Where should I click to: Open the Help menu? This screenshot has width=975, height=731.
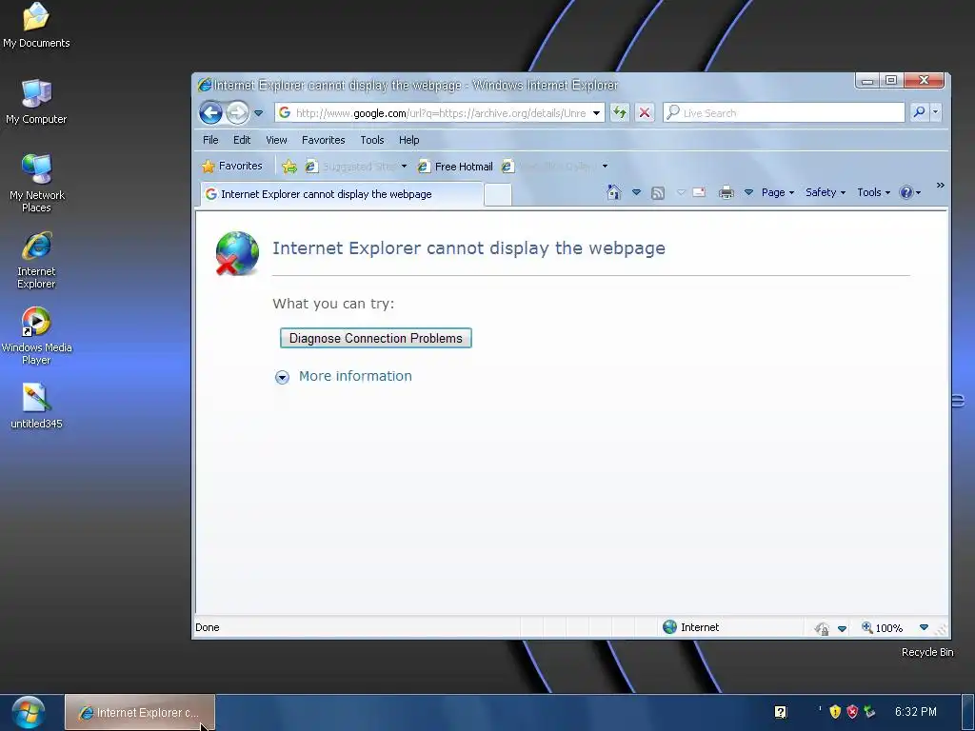pos(408,140)
